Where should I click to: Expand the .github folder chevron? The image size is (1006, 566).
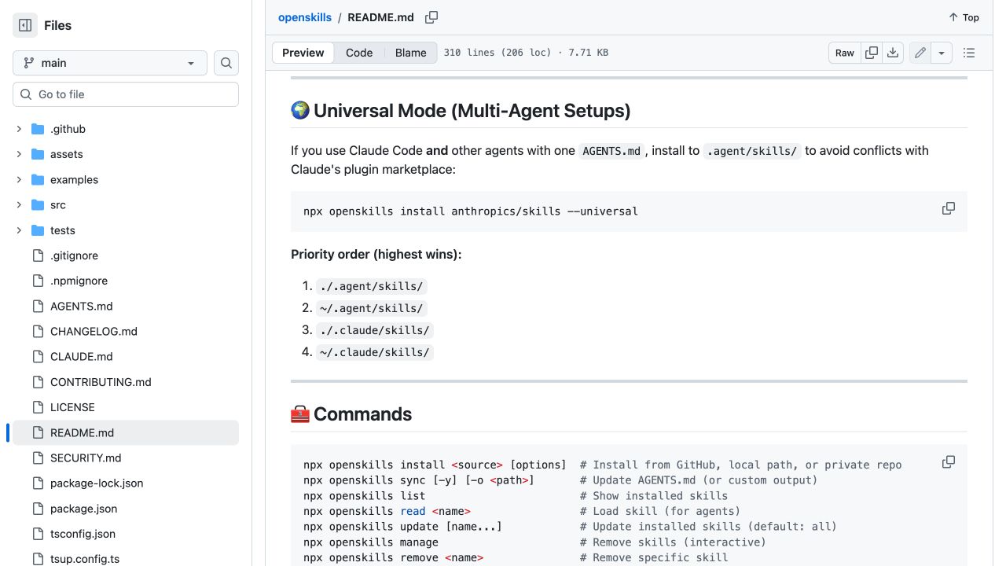point(19,129)
